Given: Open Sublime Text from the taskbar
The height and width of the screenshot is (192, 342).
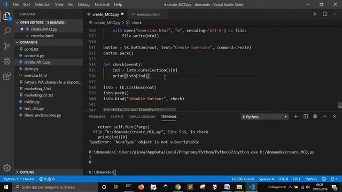Looking at the screenshot, I should [x=190, y=187].
